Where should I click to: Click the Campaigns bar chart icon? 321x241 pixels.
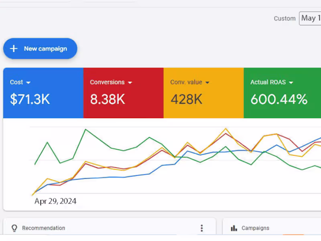coord(234,228)
